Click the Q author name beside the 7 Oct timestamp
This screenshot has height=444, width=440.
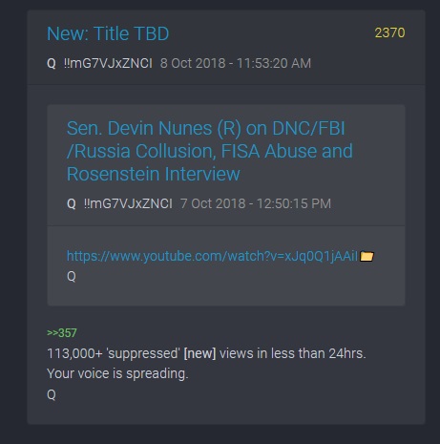(72, 203)
